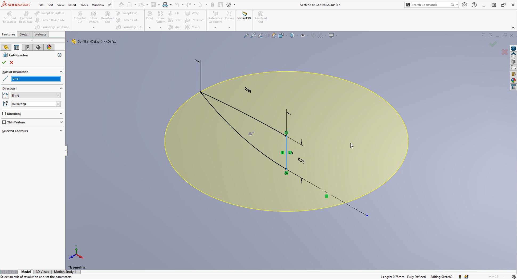Switch to the Motion Study 1 tab
The height and width of the screenshot is (279, 517).
65,272
